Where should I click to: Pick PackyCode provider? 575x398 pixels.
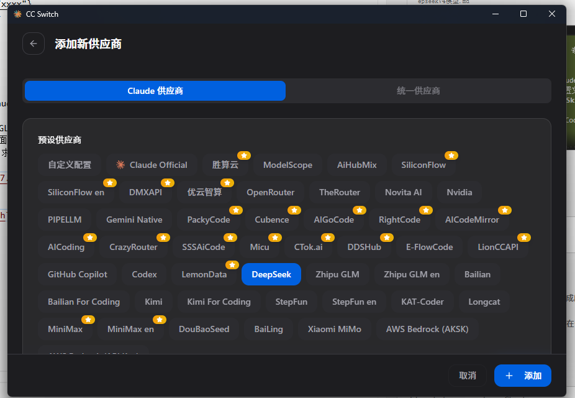(x=209, y=220)
